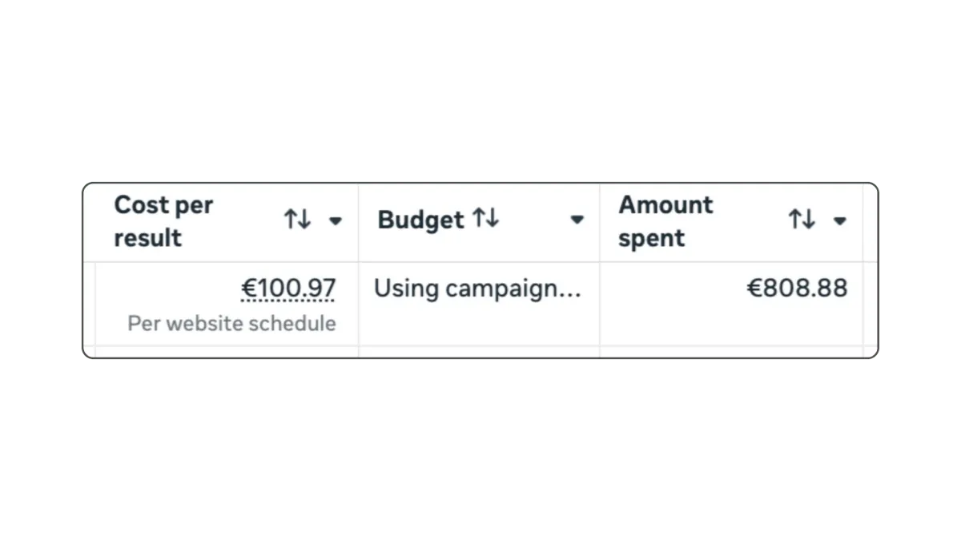
Task: Click the Amount spent header label
Action: click(665, 221)
